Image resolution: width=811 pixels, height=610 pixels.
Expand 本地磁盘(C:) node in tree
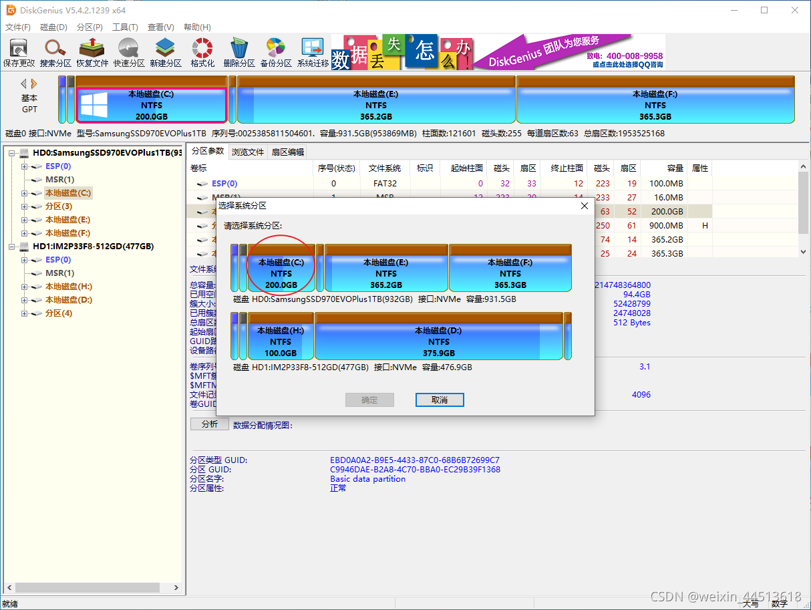click(25, 193)
